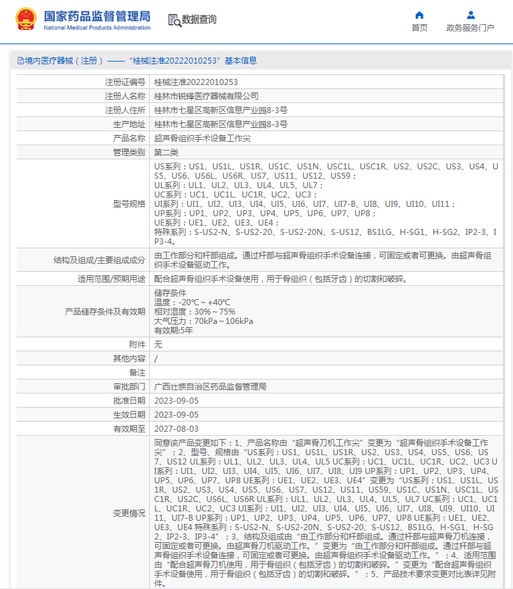
Task: Click approval department 广西壮族自治区药品监督管理局
Action: point(210,387)
